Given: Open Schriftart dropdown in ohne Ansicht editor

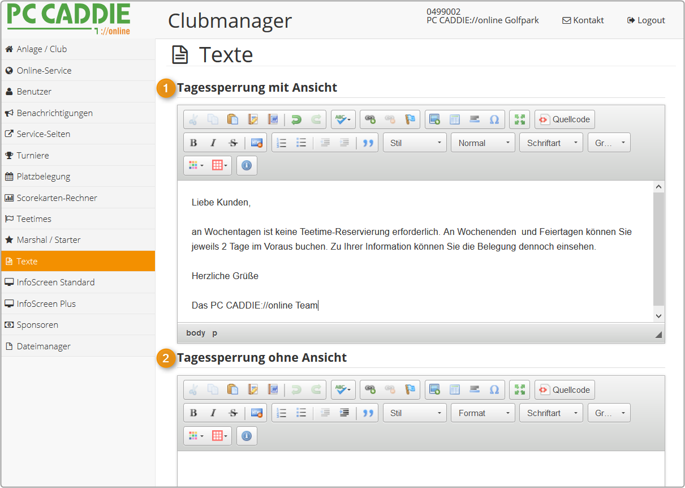Looking at the screenshot, I should [x=551, y=413].
